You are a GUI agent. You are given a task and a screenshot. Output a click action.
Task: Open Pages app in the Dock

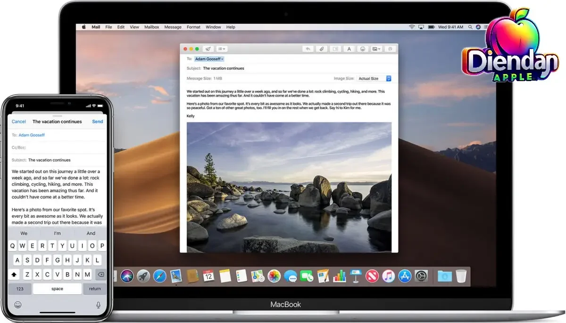click(323, 276)
